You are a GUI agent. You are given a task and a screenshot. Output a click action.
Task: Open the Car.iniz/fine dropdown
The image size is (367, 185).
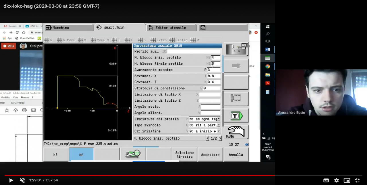218,131
